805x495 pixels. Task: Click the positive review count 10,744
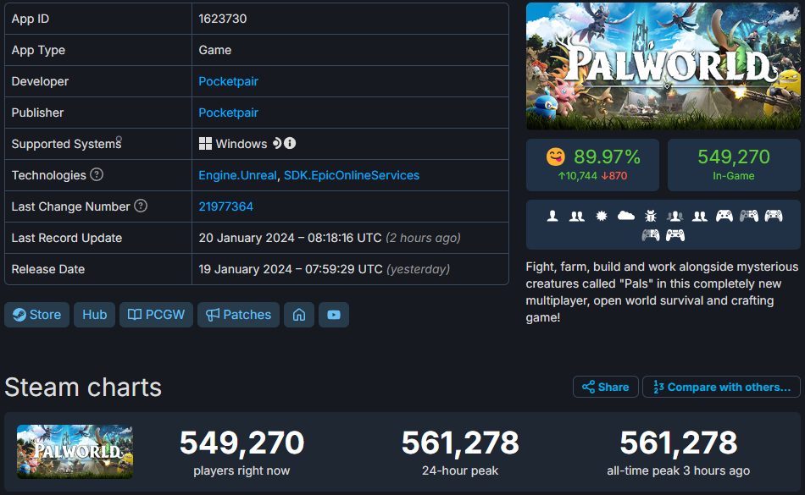(x=578, y=176)
